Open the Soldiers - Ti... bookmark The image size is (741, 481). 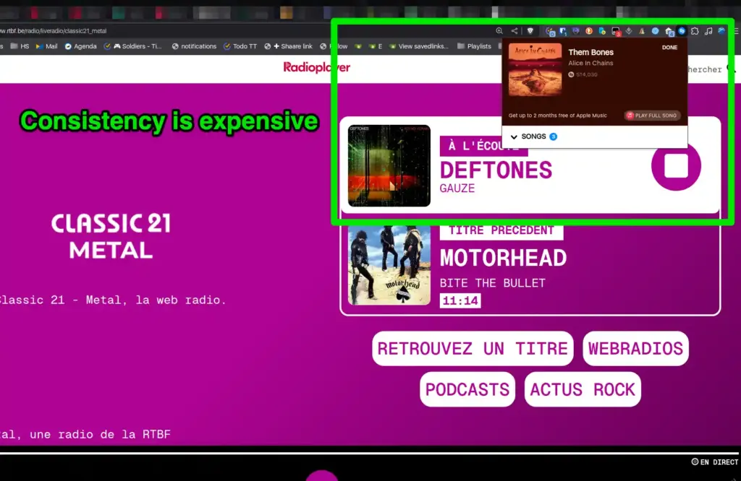point(133,46)
